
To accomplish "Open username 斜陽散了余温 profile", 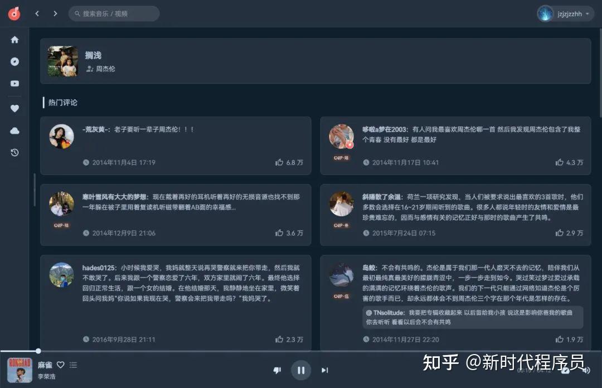I will (x=382, y=197).
